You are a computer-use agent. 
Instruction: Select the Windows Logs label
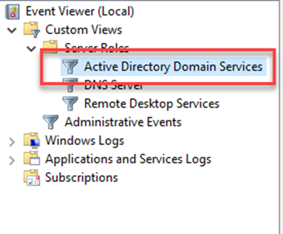[x=85, y=140]
